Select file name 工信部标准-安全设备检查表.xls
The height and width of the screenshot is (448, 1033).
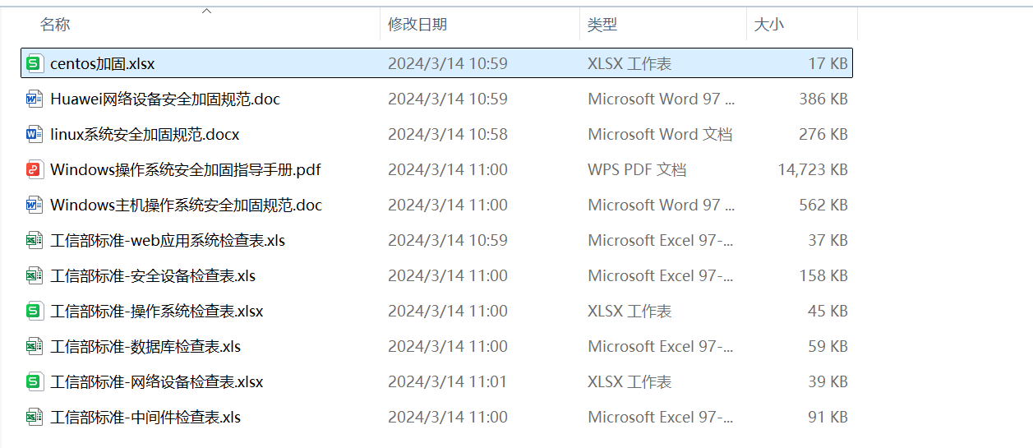[153, 275]
